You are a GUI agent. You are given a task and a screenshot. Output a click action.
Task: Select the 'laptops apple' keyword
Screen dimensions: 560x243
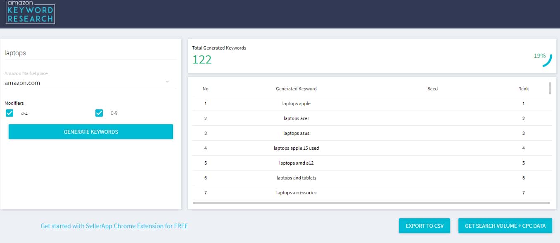(297, 104)
